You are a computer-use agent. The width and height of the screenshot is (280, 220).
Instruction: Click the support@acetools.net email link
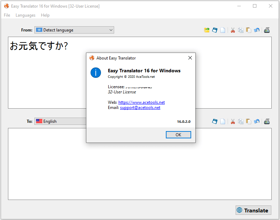(140, 108)
